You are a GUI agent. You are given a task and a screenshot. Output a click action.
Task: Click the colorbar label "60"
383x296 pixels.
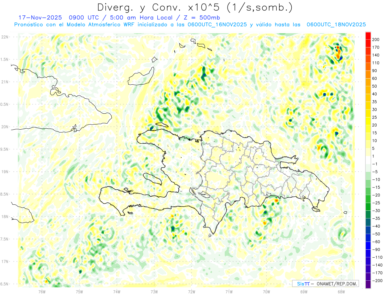(375, 79)
